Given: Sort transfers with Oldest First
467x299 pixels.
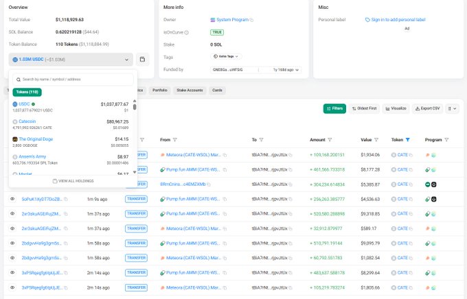Looking at the screenshot, I should tap(364, 108).
